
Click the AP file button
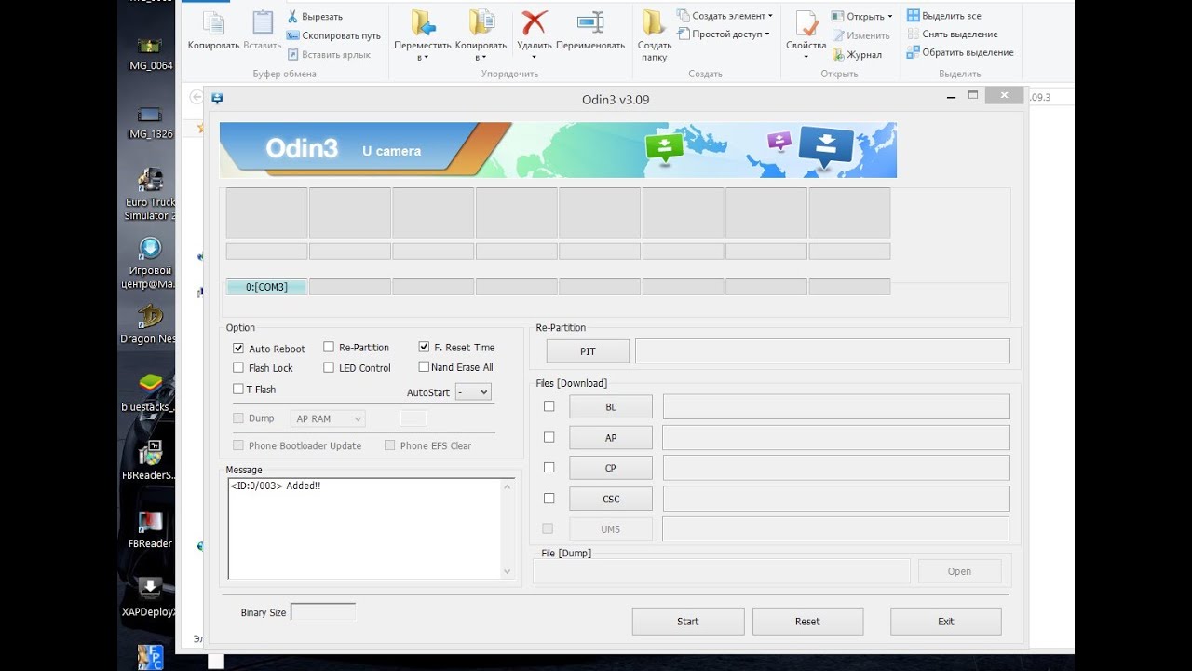point(611,438)
